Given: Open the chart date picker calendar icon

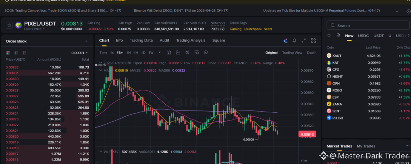Looking at the screenshot, I should 169,53.
